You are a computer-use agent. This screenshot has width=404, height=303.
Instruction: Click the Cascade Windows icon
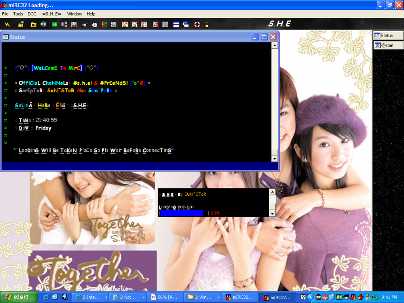pyautogui.click(x=186, y=25)
